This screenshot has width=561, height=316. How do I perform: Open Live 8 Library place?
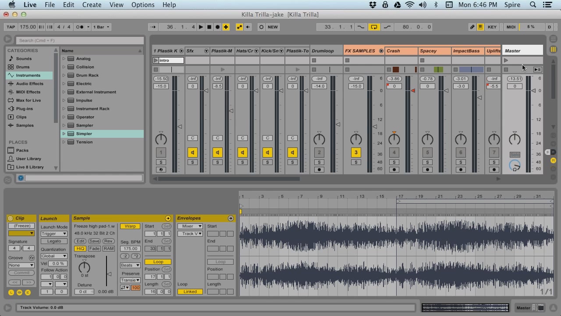[30, 167]
